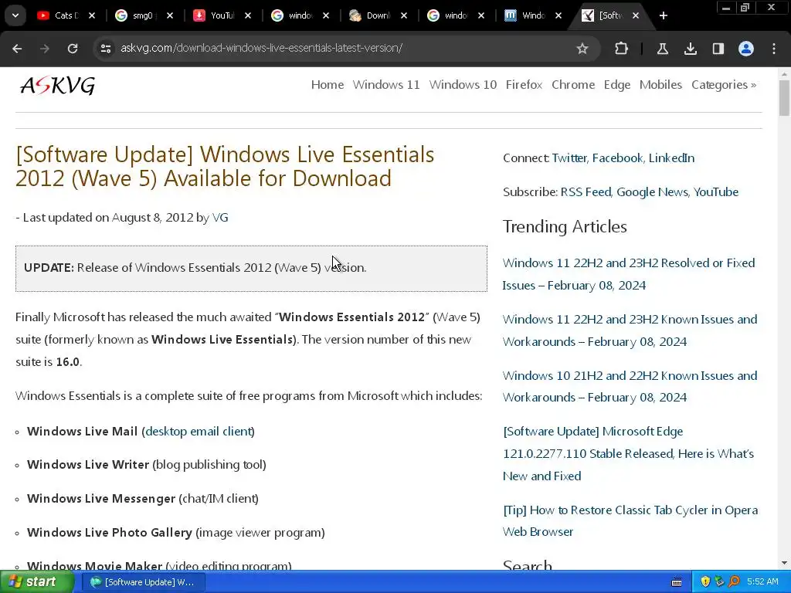The height and width of the screenshot is (593, 791).
Task: Open a new browser tab
Action: click(x=664, y=15)
